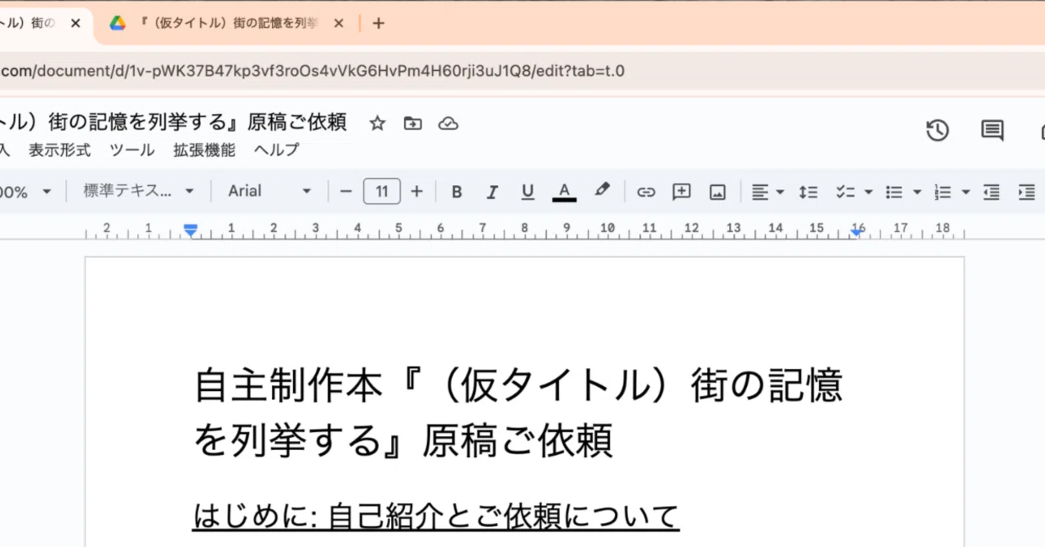Open a new browser tab
Viewport: 1045px width, 547px height.
coord(378,24)
